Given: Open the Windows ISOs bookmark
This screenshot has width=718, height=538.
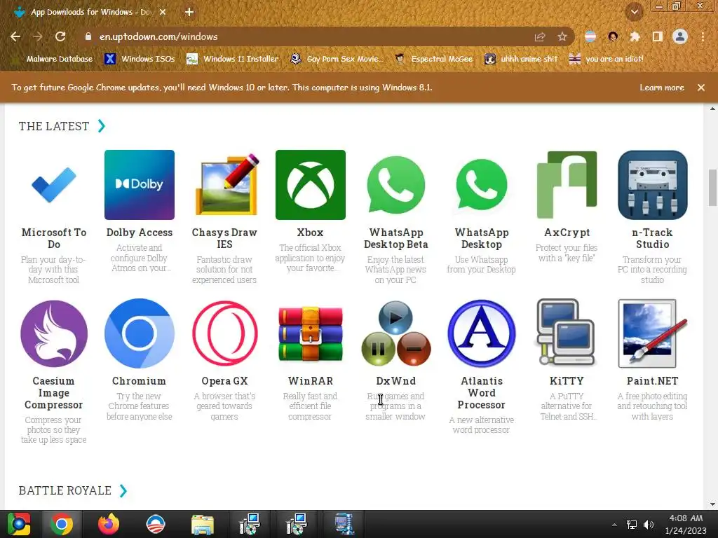Looking at the screenshot, I should (x=140, y=59).
